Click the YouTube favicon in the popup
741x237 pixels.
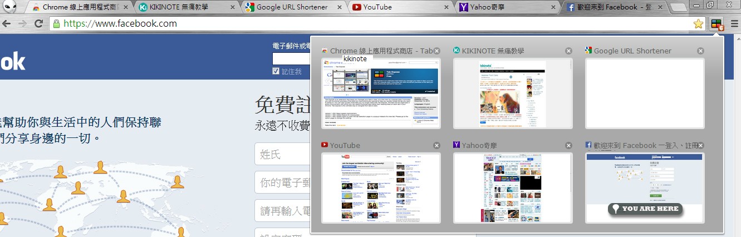(325, 145)
